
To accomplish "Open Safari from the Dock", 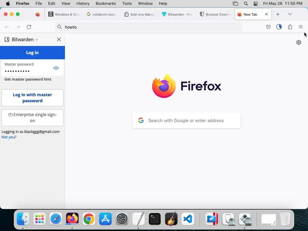I will (x=56, y=219).
